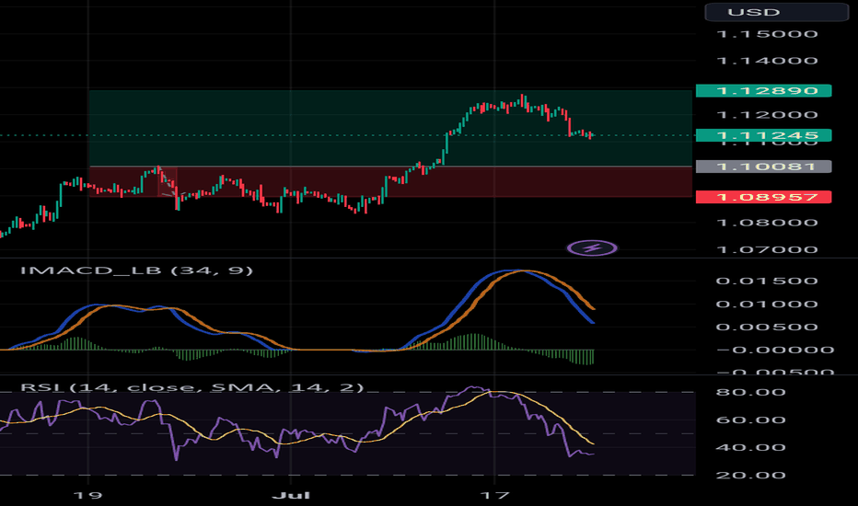The image size is (858, 506).
Task: Click the 19 date on time axis
Action: [x=87, y=496]
